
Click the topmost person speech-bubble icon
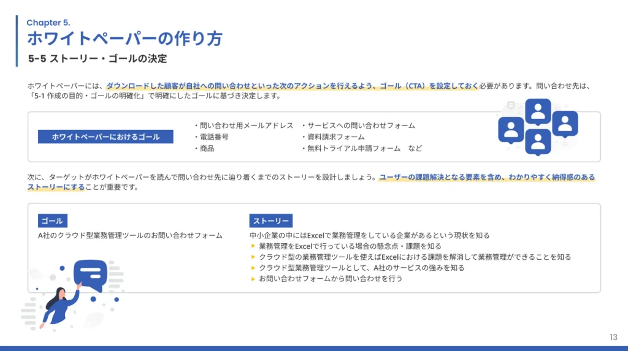coord(538,111)
